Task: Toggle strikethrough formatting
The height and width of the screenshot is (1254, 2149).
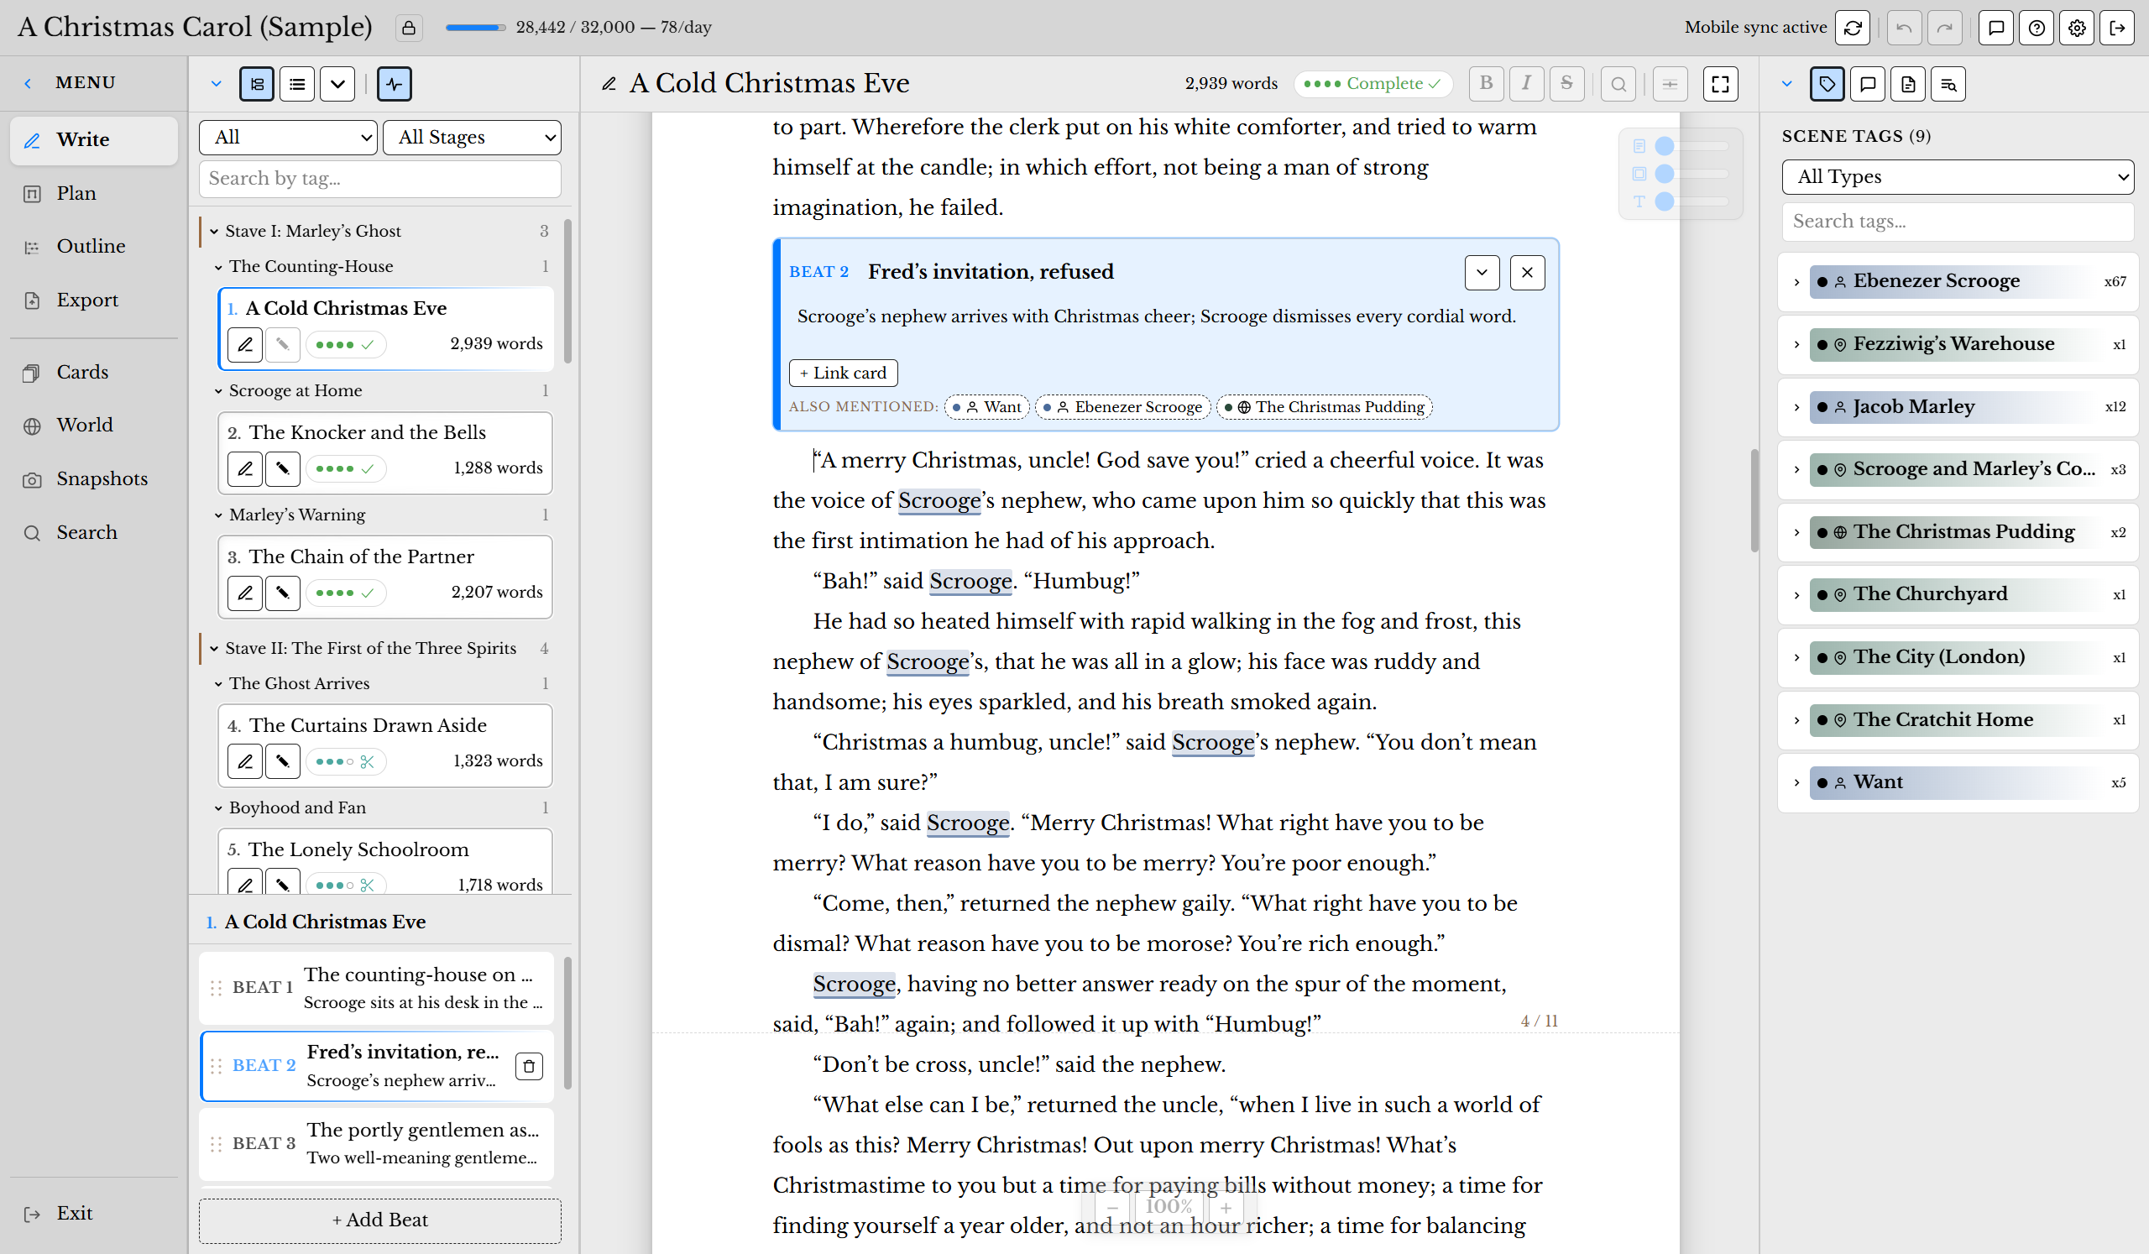Action: point(1566,84)
